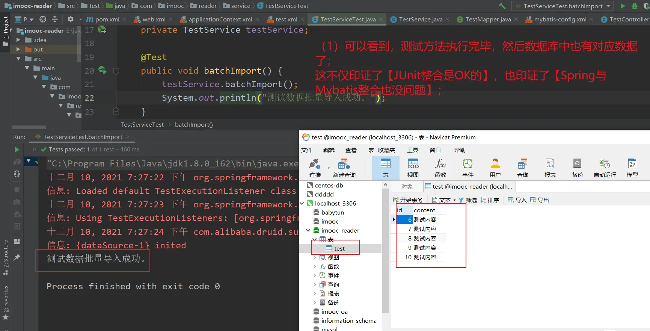
Task: Open the 工具 menu in Navicat
Action: (x=412, y=150)
